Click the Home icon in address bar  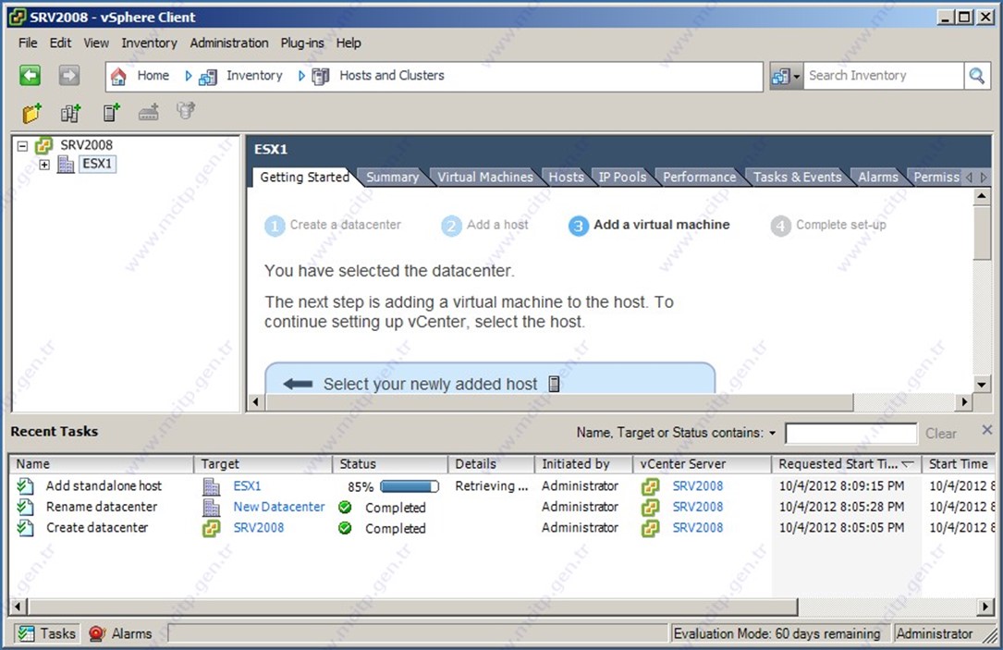[x=118, y=76]
